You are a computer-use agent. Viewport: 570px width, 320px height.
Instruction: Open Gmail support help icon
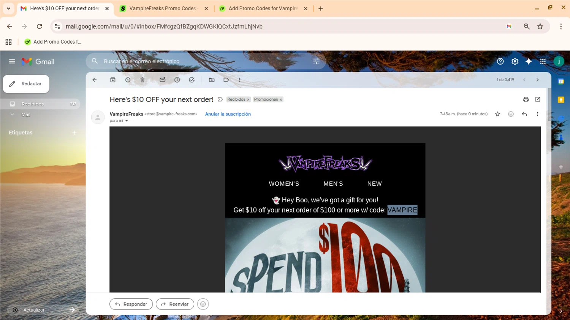(x=500, y=61)
